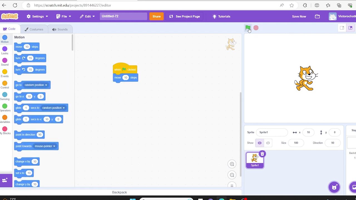Open My Stuff folder icon
This screenshot has width=356, height=200.
(x=317, y=16)
